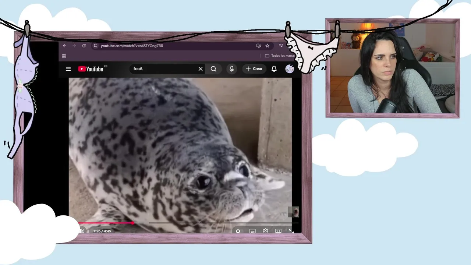Viewport: 471px width, 265px height.
Task: Open the media control icon in browser toolbar
Action: (x=281, y=46)
